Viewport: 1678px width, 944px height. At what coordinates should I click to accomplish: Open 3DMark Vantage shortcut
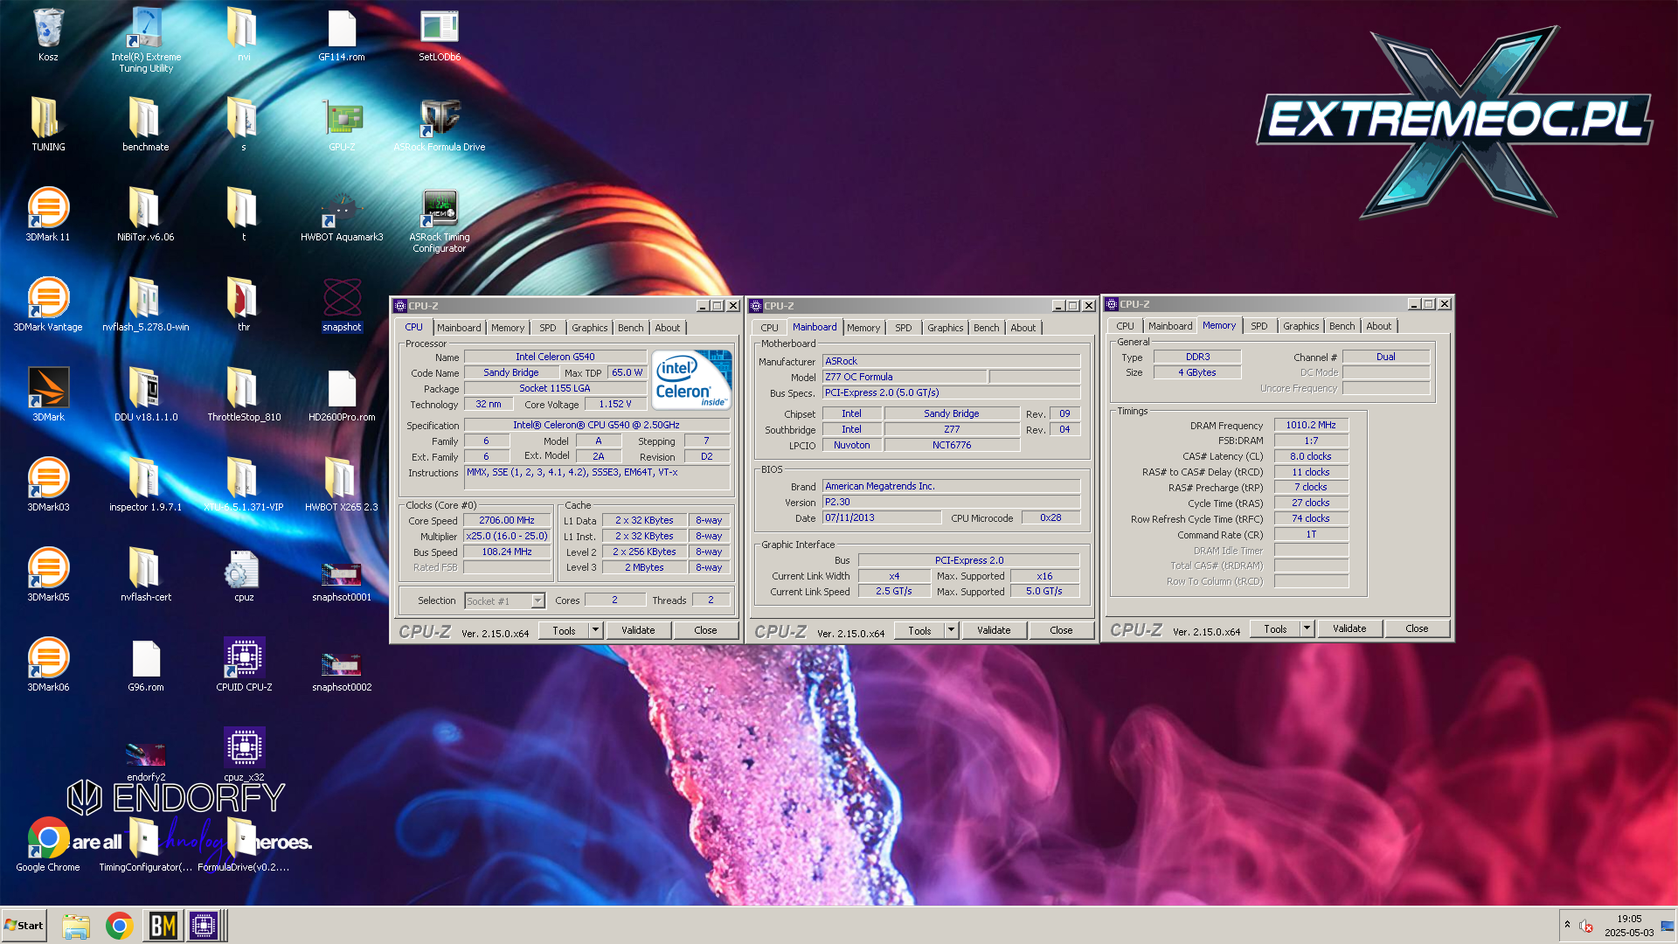48,305
